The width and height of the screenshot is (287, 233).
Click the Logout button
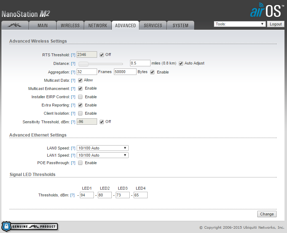pos(276,24)
